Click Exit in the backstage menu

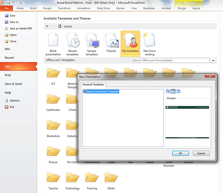coord(9,107)
